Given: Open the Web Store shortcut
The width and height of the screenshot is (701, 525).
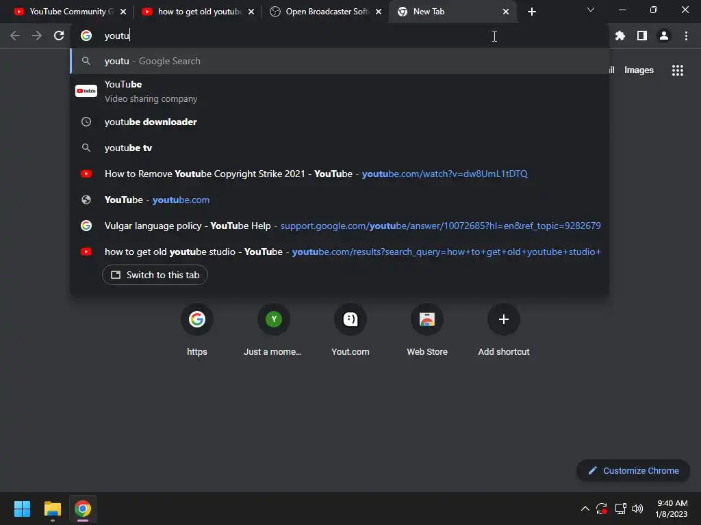Looking at the screenshot, I should pos(427,330).
